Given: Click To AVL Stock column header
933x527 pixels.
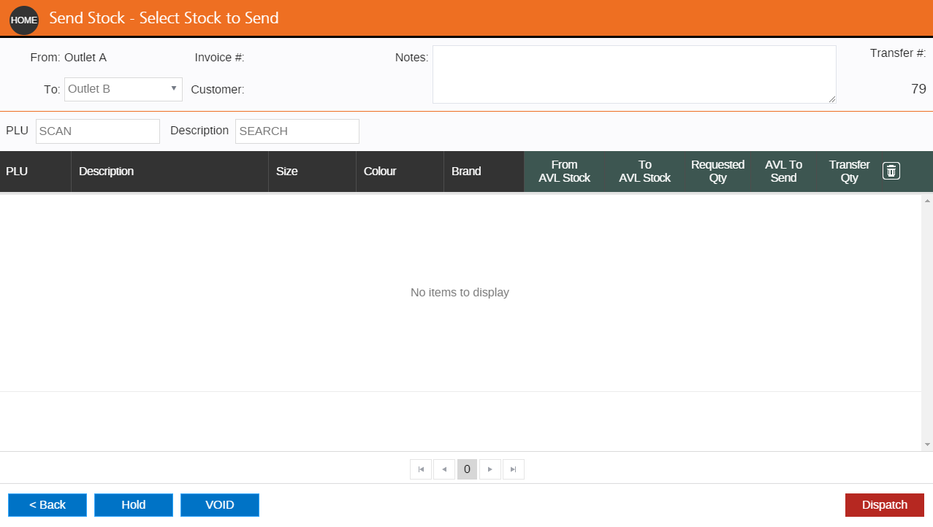Looking at the screenshot, I should pyautogui.click(x=644, y=172).
